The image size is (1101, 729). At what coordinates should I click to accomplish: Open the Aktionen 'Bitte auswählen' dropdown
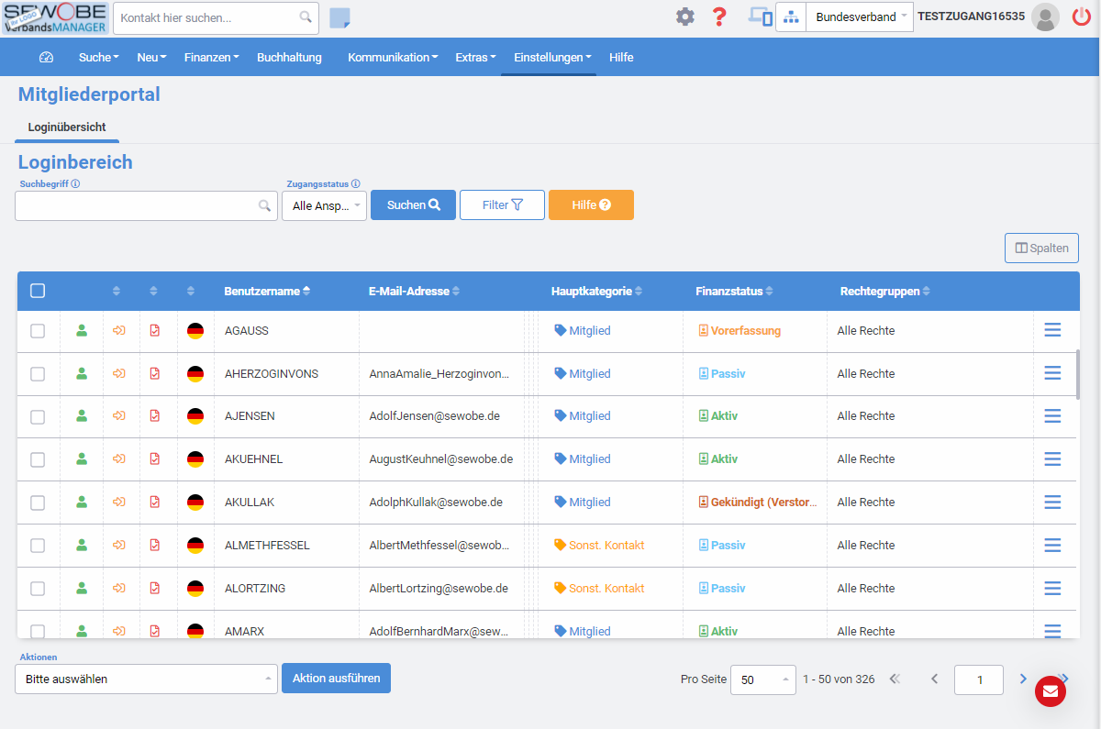[x=146, y=679]
